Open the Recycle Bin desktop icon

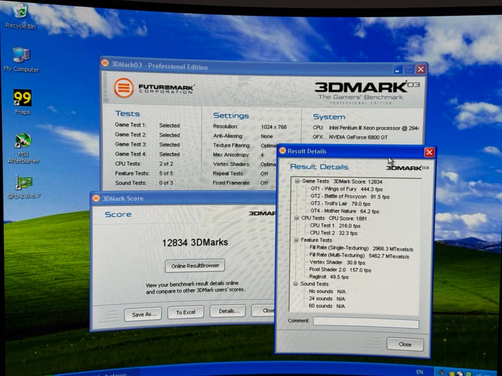pos(20,16)
